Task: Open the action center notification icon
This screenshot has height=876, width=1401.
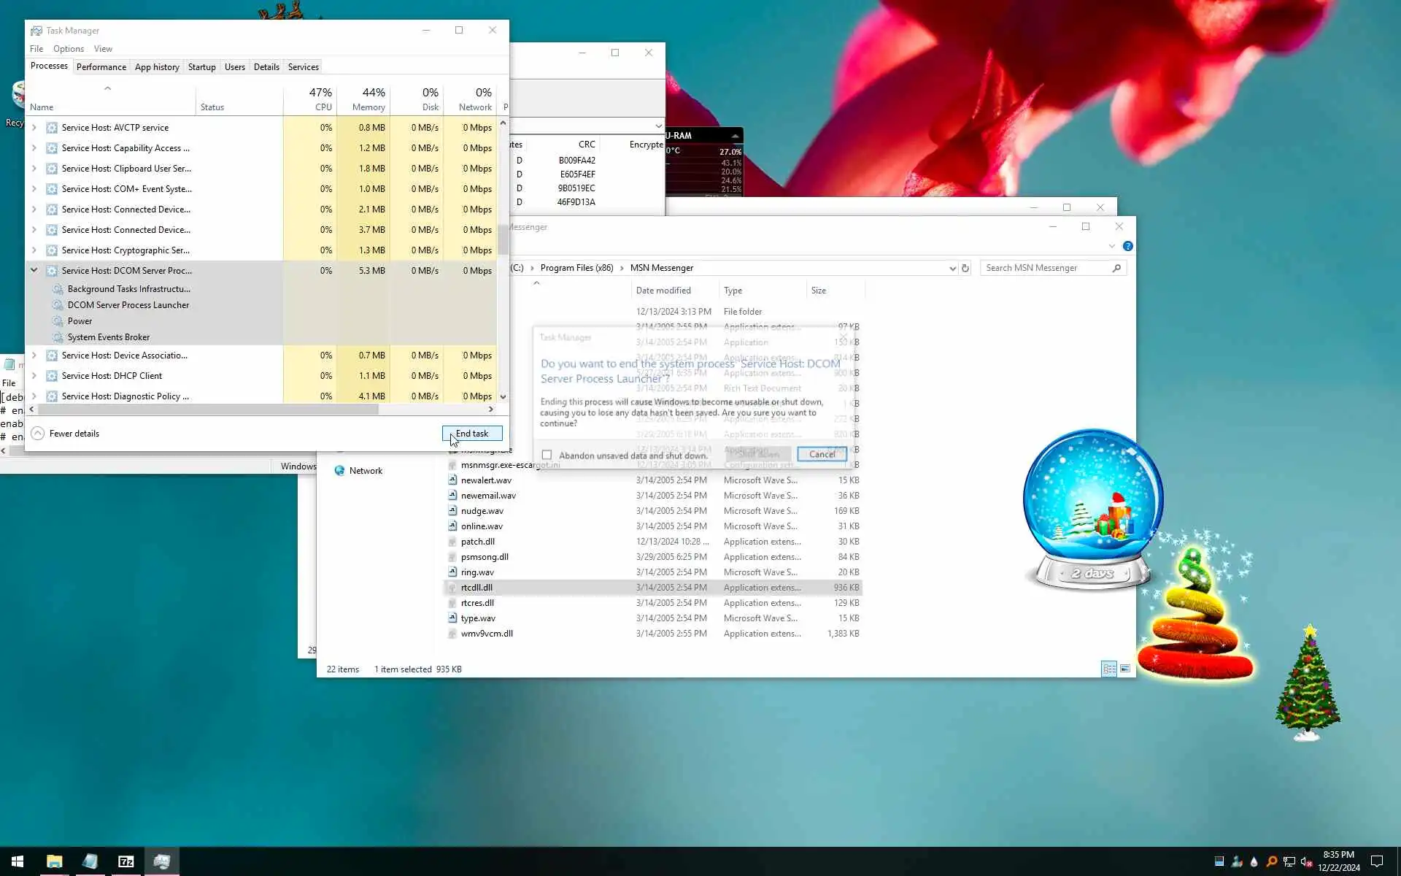Action: [x=1376, y=861]
